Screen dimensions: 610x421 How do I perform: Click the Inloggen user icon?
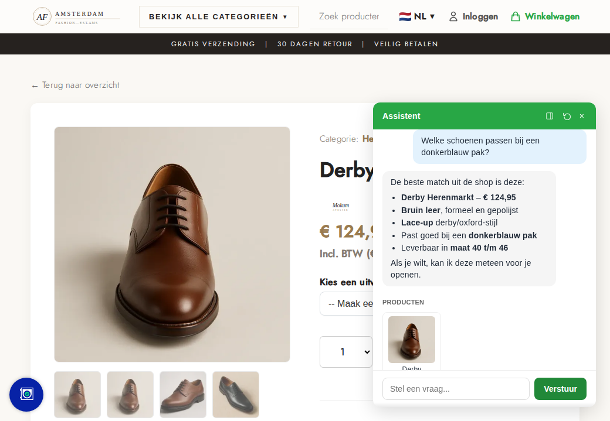point(453,17)
